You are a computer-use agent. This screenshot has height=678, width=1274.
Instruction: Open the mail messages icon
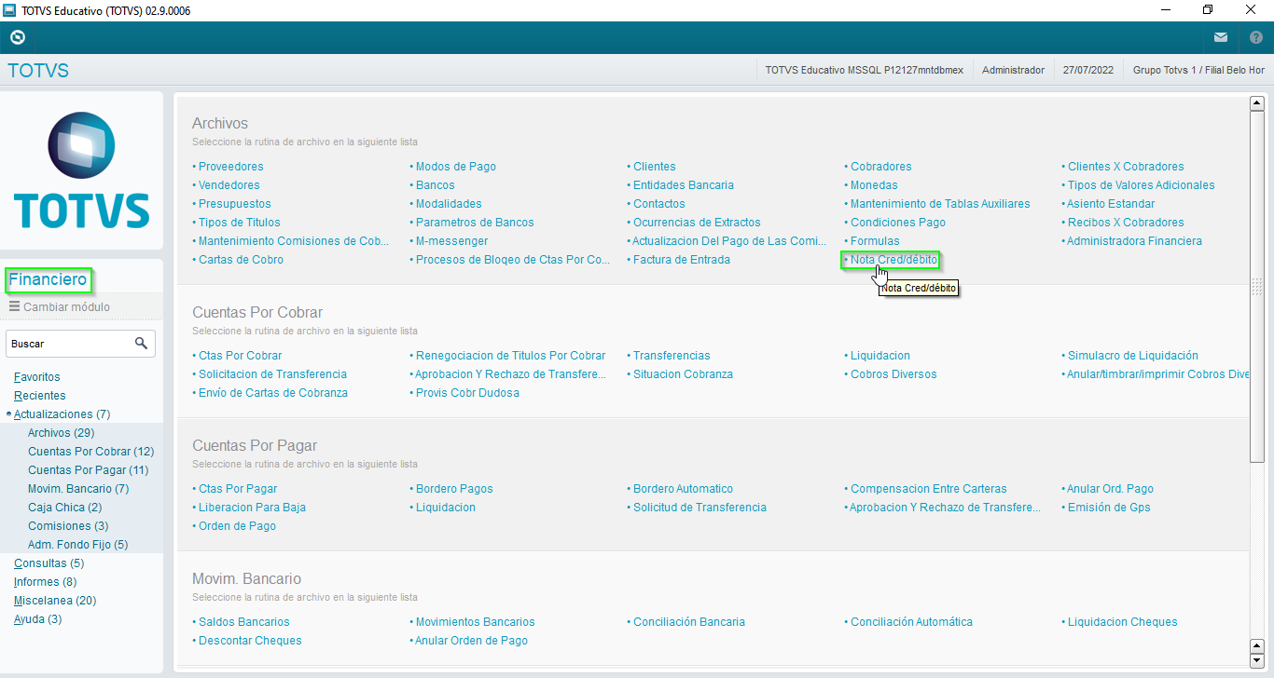point(1221,38)
